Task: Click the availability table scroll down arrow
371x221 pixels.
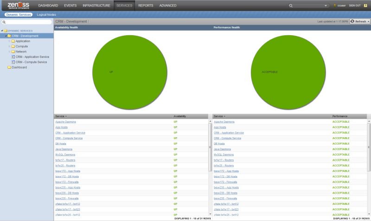Action: coord(210,214)
